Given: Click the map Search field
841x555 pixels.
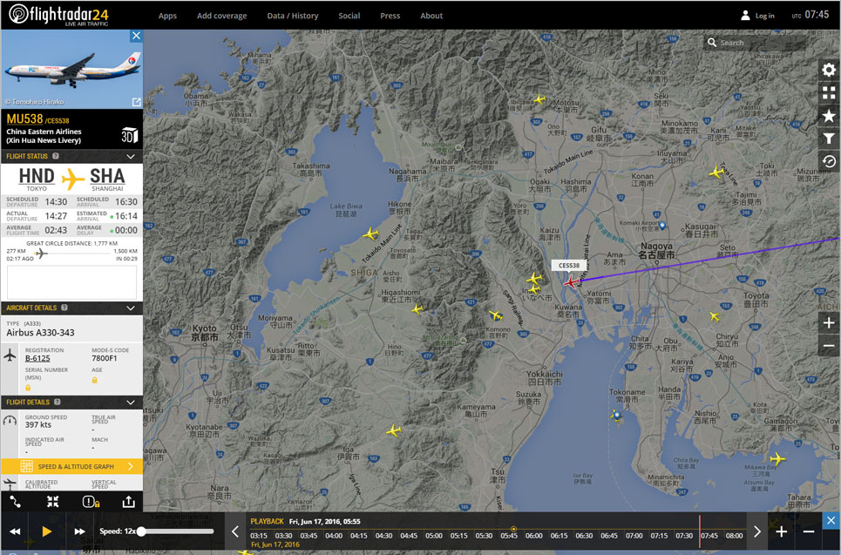Looking at the screenshot, I should tap(755, 43).
